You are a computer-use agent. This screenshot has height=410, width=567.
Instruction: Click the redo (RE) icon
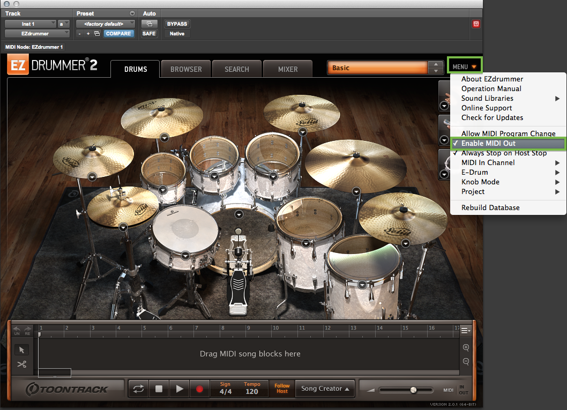[27, 330]
